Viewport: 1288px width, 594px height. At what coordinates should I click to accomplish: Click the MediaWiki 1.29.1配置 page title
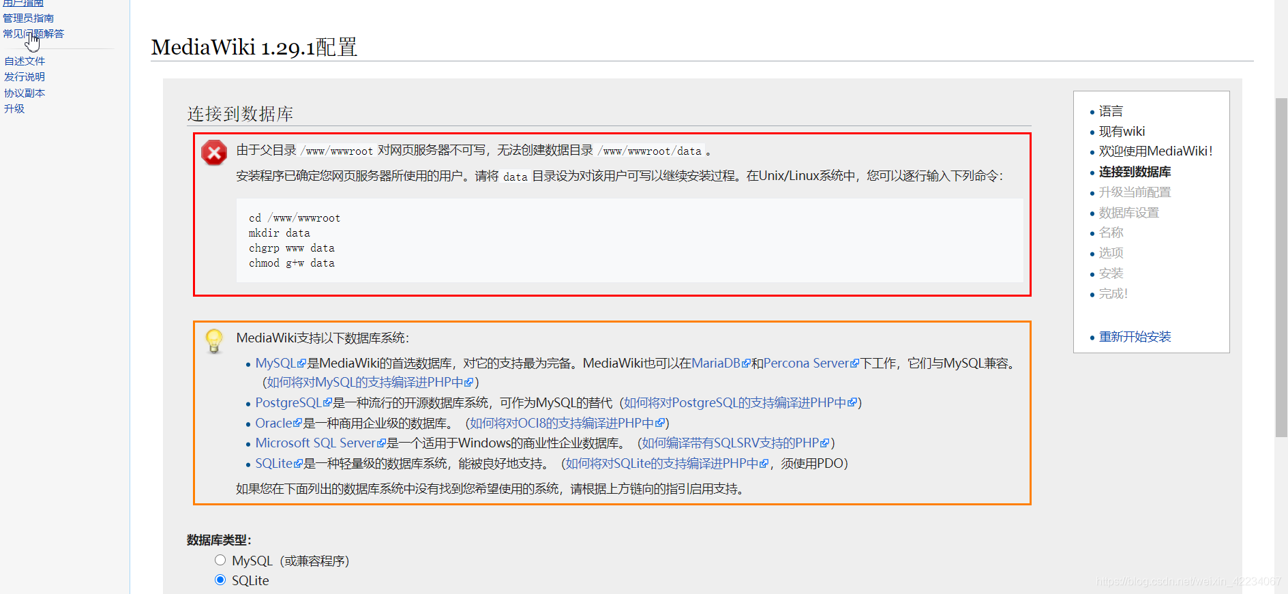254,47
